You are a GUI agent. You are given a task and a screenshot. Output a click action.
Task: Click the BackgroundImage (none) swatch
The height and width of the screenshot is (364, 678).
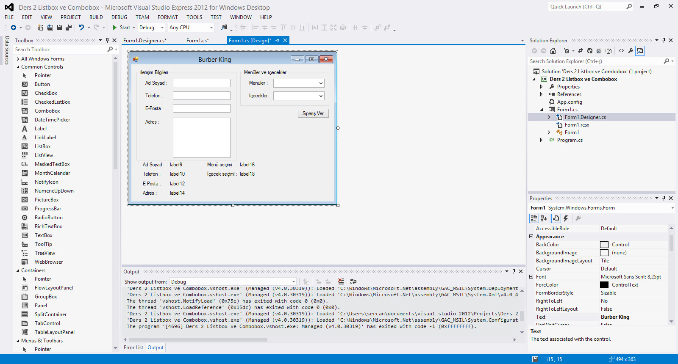pyautogui.click(x=604, y=253)
